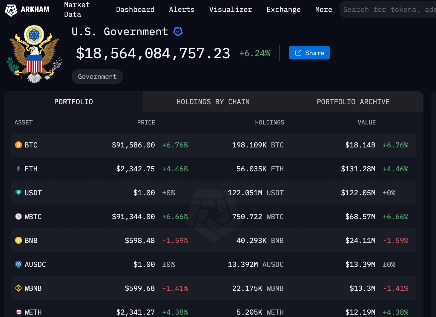The height and width of the screenshot is (317, 436).
Task: Open the BNB asset link
Action: point(31,241)
